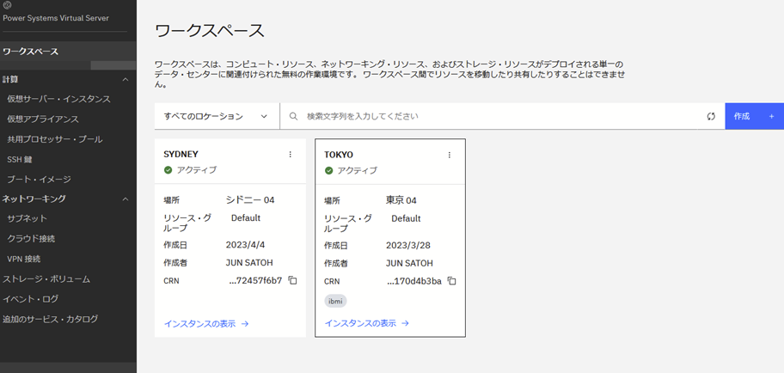Click the Power Systems Virtual Server title
The width and height of the screenshot is (784, 373).
click(x=56, y=18)
